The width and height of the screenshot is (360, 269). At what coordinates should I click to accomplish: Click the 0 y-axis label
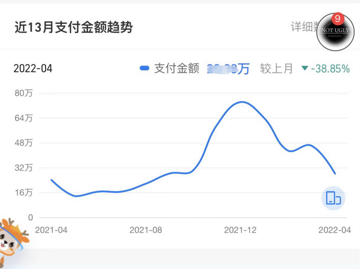[x=30, y=217]
